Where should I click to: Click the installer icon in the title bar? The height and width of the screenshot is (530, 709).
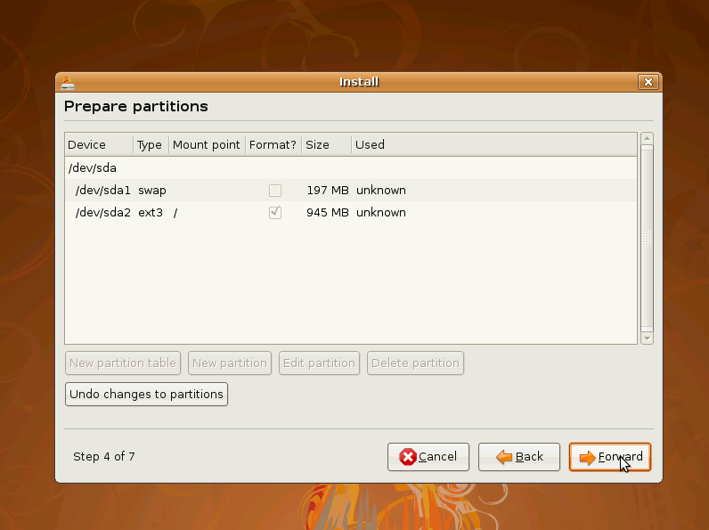68,83
